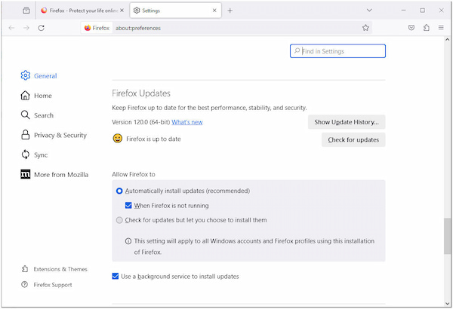The image size is (453, 309).
Task: Click the Extensions & Themes puzzle icon
Action: [25, 269]
